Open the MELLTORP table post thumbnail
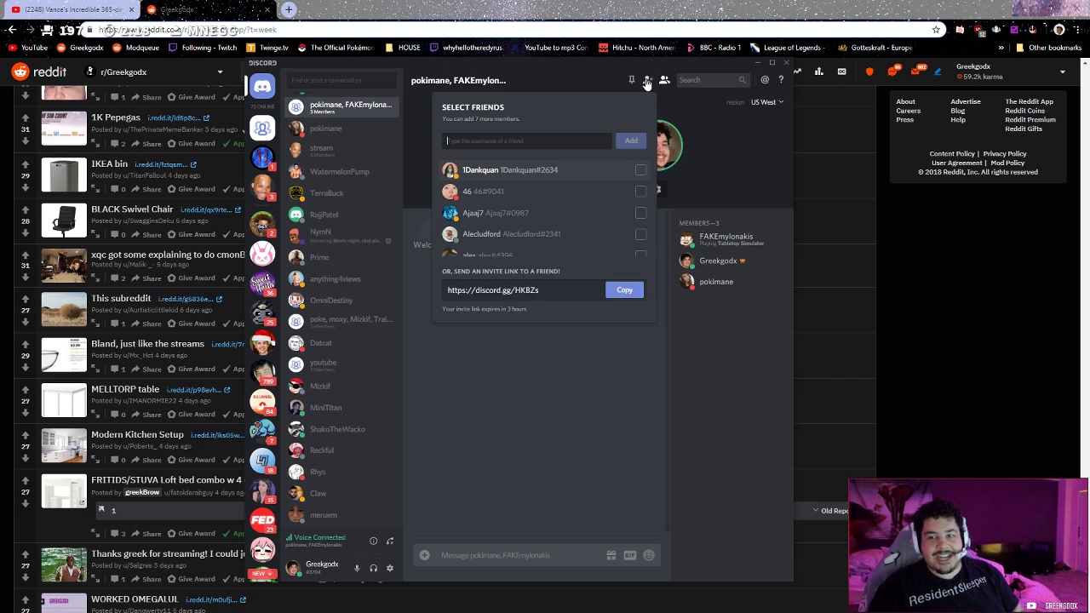Screen dimensions: 1090x613 pos(64,402)
